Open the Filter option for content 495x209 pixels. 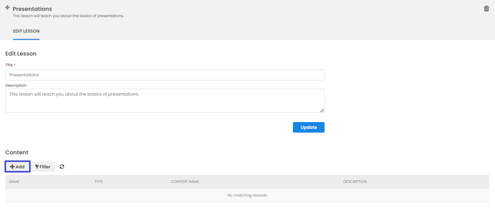(x=43, y=167)
